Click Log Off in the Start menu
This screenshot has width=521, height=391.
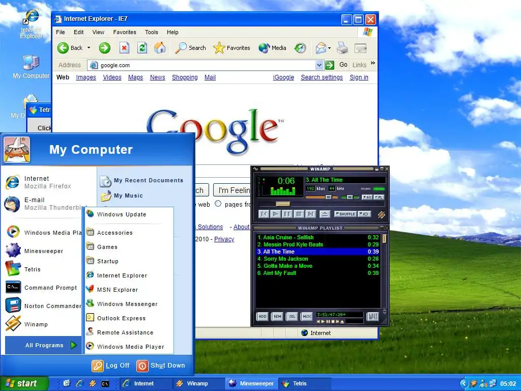(x=110, y=366)
